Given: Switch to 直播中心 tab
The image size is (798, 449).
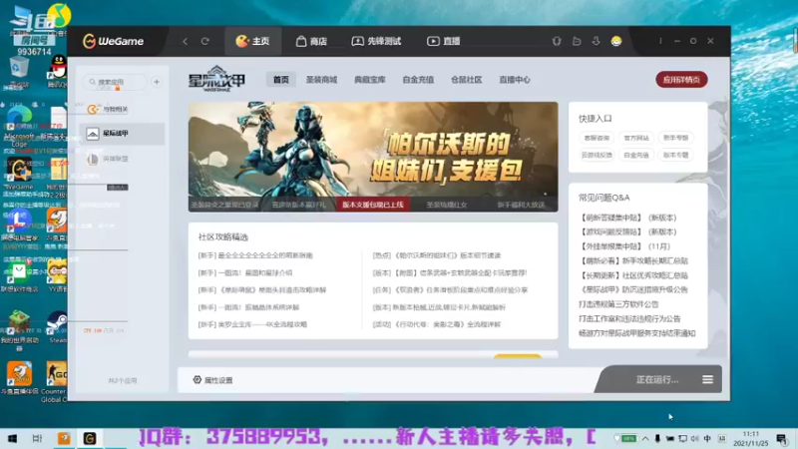Looking at the screenshot, I should click(x=515, y=80).
